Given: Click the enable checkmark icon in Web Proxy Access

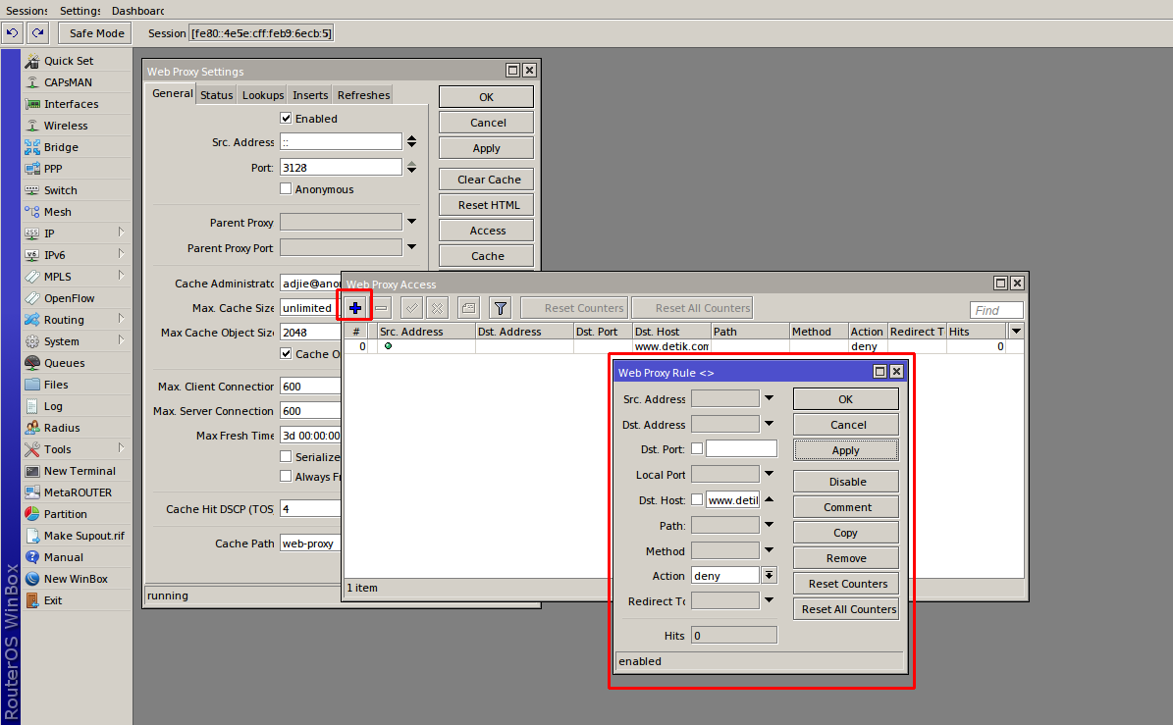Looking at the screenshot, I should click(411, 308).
